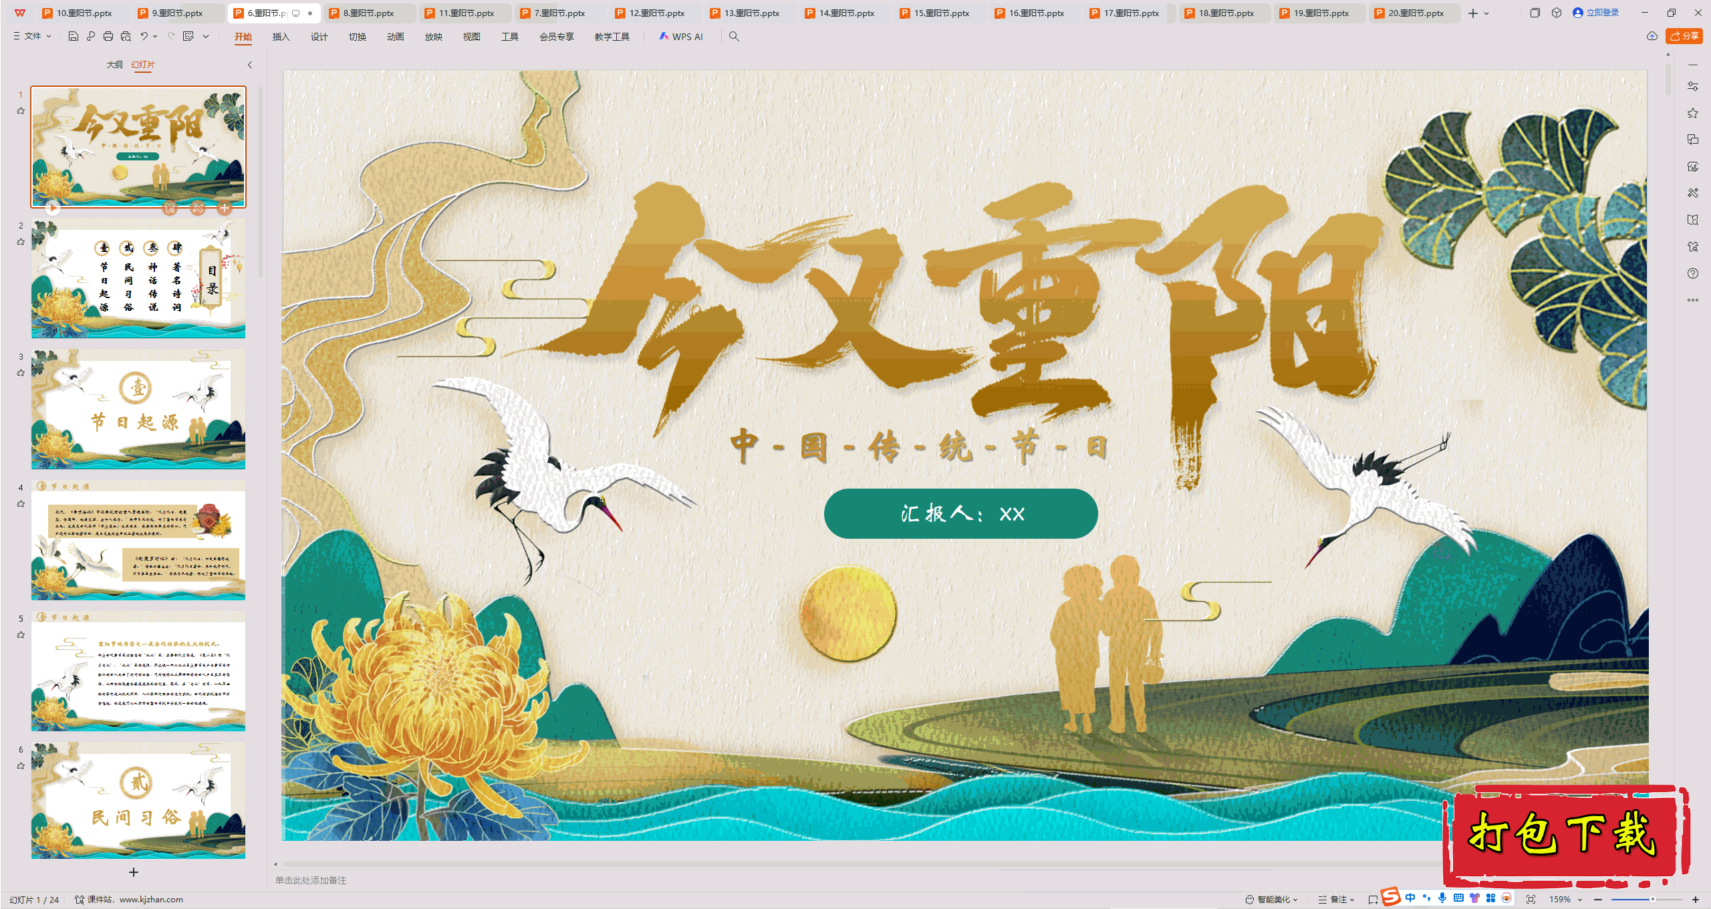Click the WPS home logo icon
This screenshot has height=909, width=1711.
coord(20,13)
